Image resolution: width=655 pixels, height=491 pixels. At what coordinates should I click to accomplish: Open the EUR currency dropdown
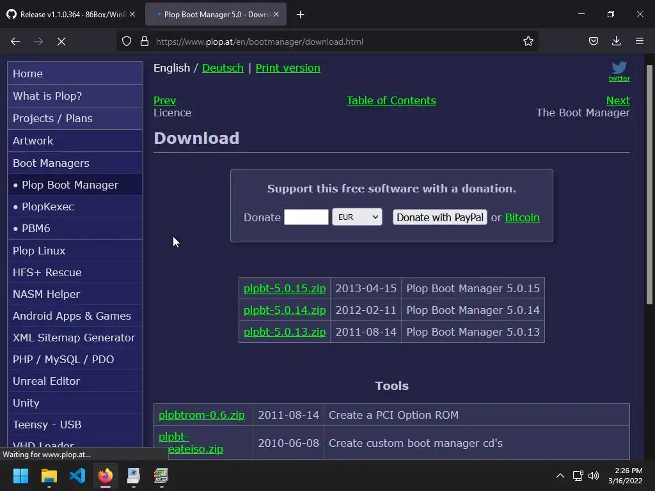tap(357, 217)
